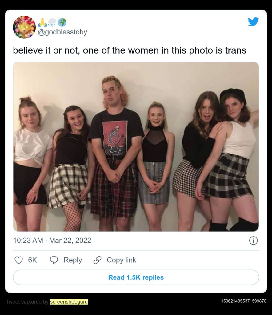The width and height of the screenshot is (272, 315).
Task: Click the copy link chain icon
Action: click(97, 260)
